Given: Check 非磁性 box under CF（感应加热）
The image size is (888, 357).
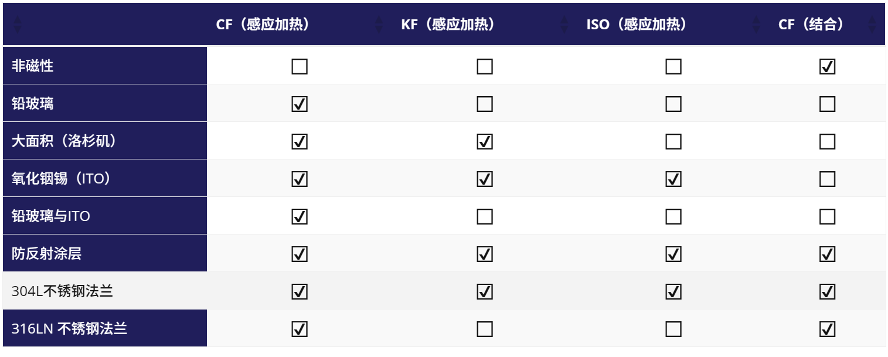Looking at the screenshot, I should point(300,67).
